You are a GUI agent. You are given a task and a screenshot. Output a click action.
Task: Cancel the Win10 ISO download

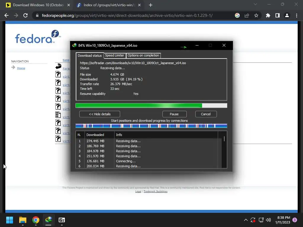click(x=206, y=114)
